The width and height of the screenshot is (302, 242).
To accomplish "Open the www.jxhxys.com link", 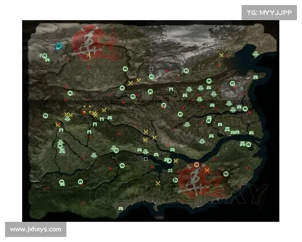I will coord(36,229).
